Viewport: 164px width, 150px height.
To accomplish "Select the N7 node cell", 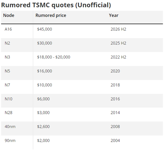I will click(x=8, y=85).
